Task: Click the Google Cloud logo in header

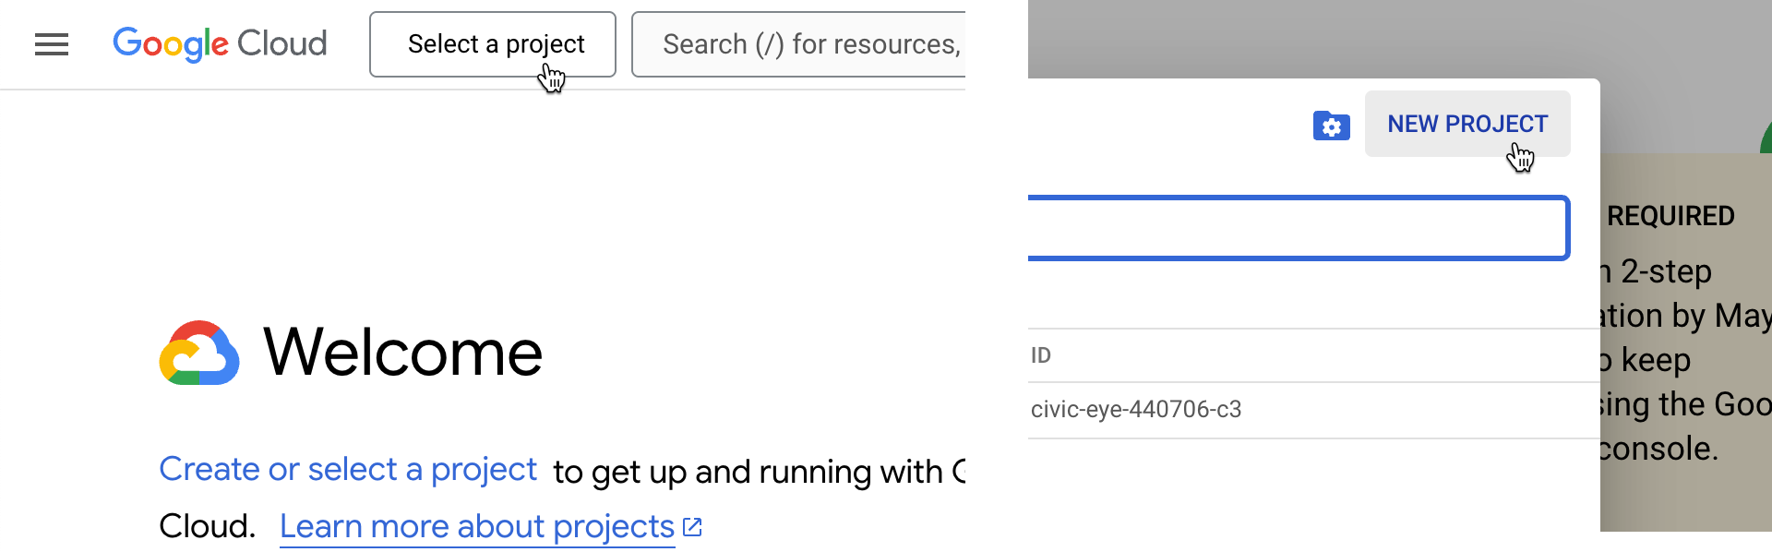Action: point(220,44)
